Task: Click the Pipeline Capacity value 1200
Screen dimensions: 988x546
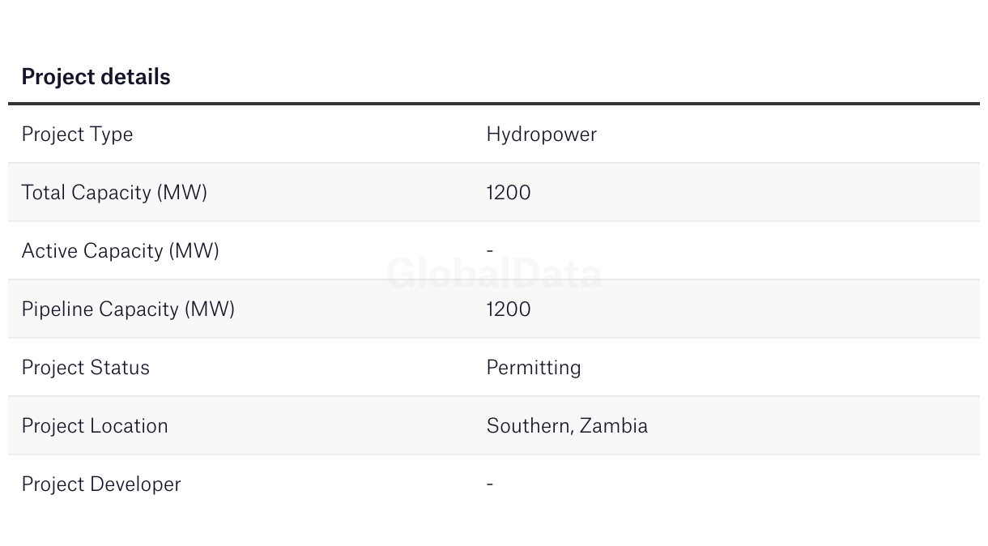Action: coord(509,309)
